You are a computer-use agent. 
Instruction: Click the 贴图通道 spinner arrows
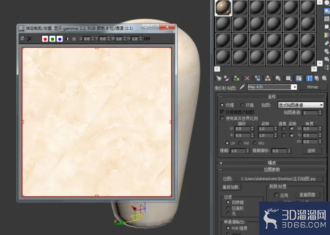click(x=320, y=113)
